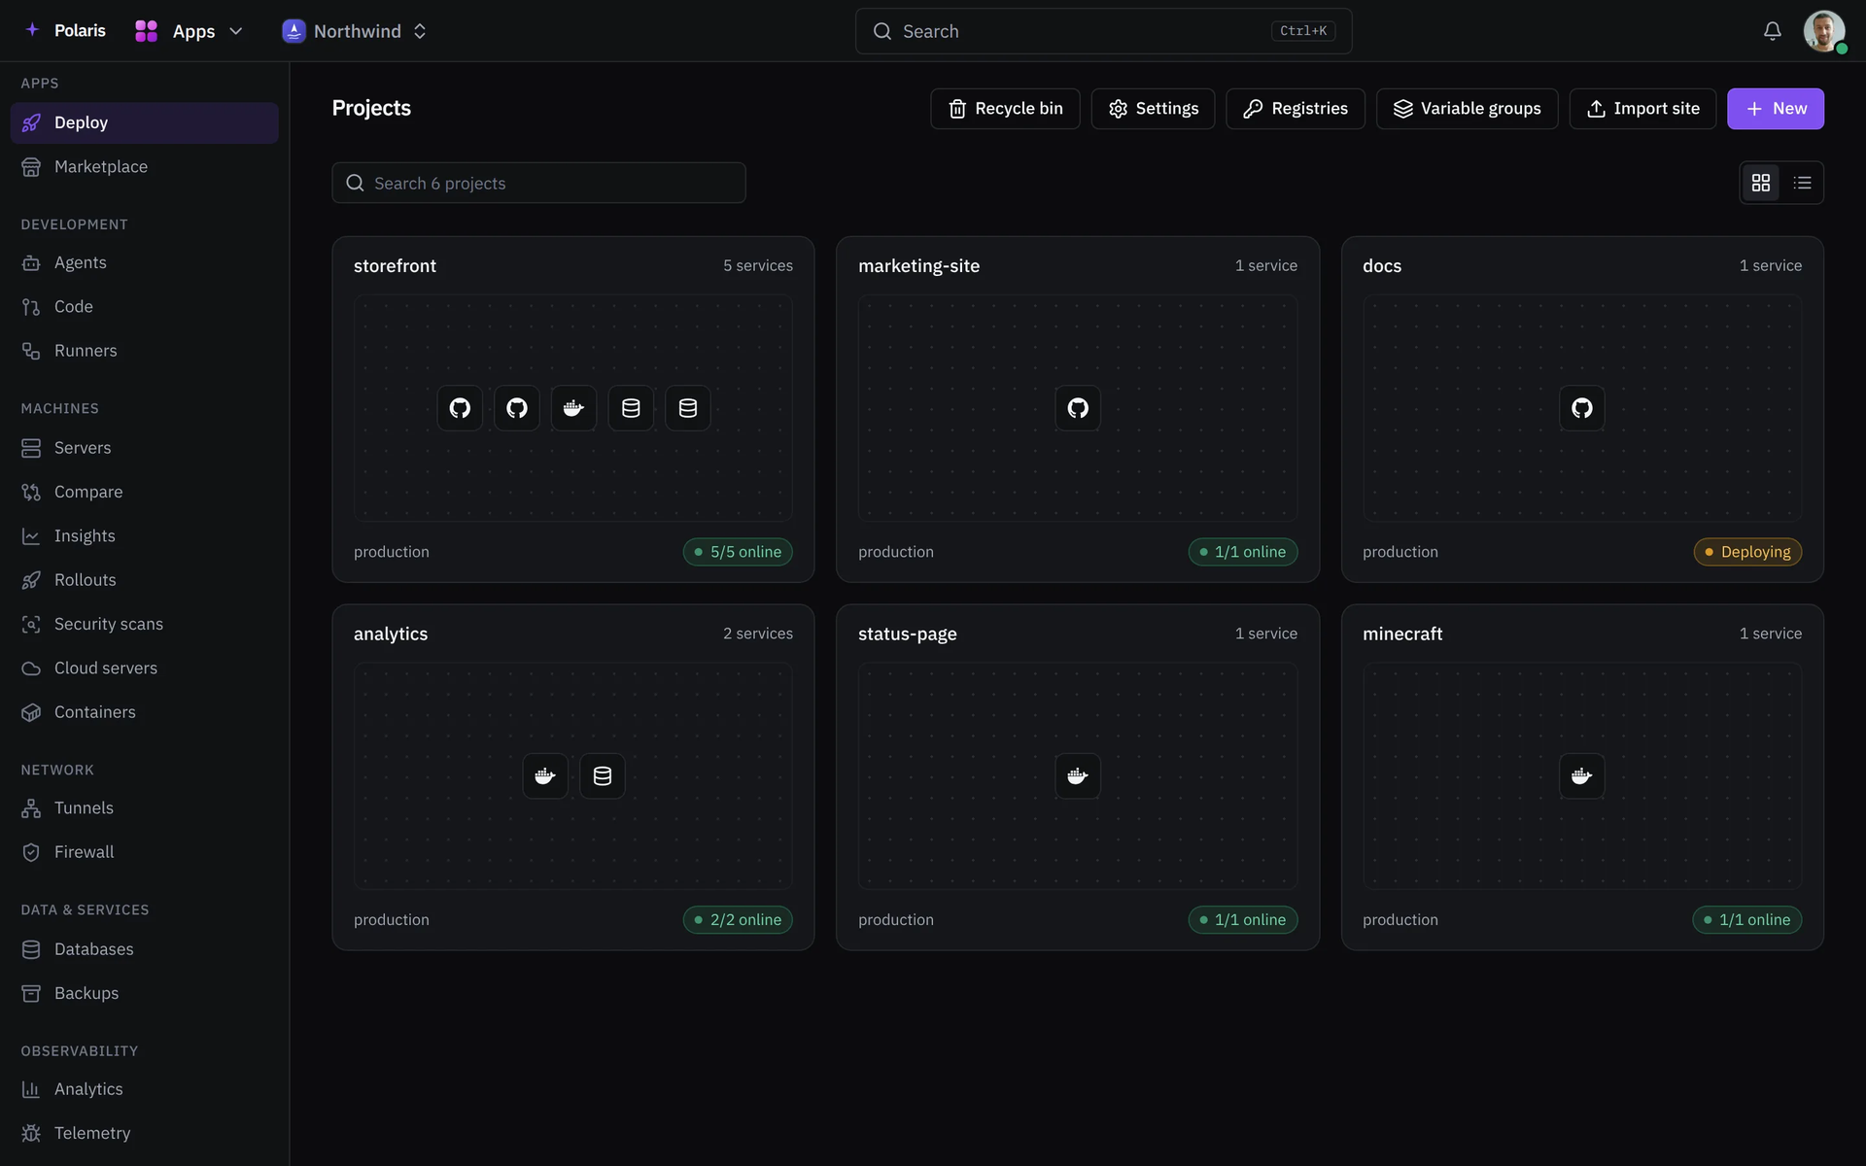1866x1166 pixels.
Task: Click the user profile avatar
Action: coord(1823,31)
